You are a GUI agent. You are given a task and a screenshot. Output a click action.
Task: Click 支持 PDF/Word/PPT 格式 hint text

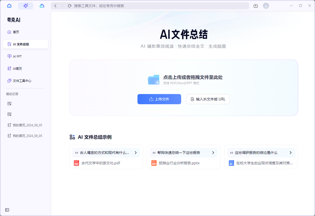181,83
